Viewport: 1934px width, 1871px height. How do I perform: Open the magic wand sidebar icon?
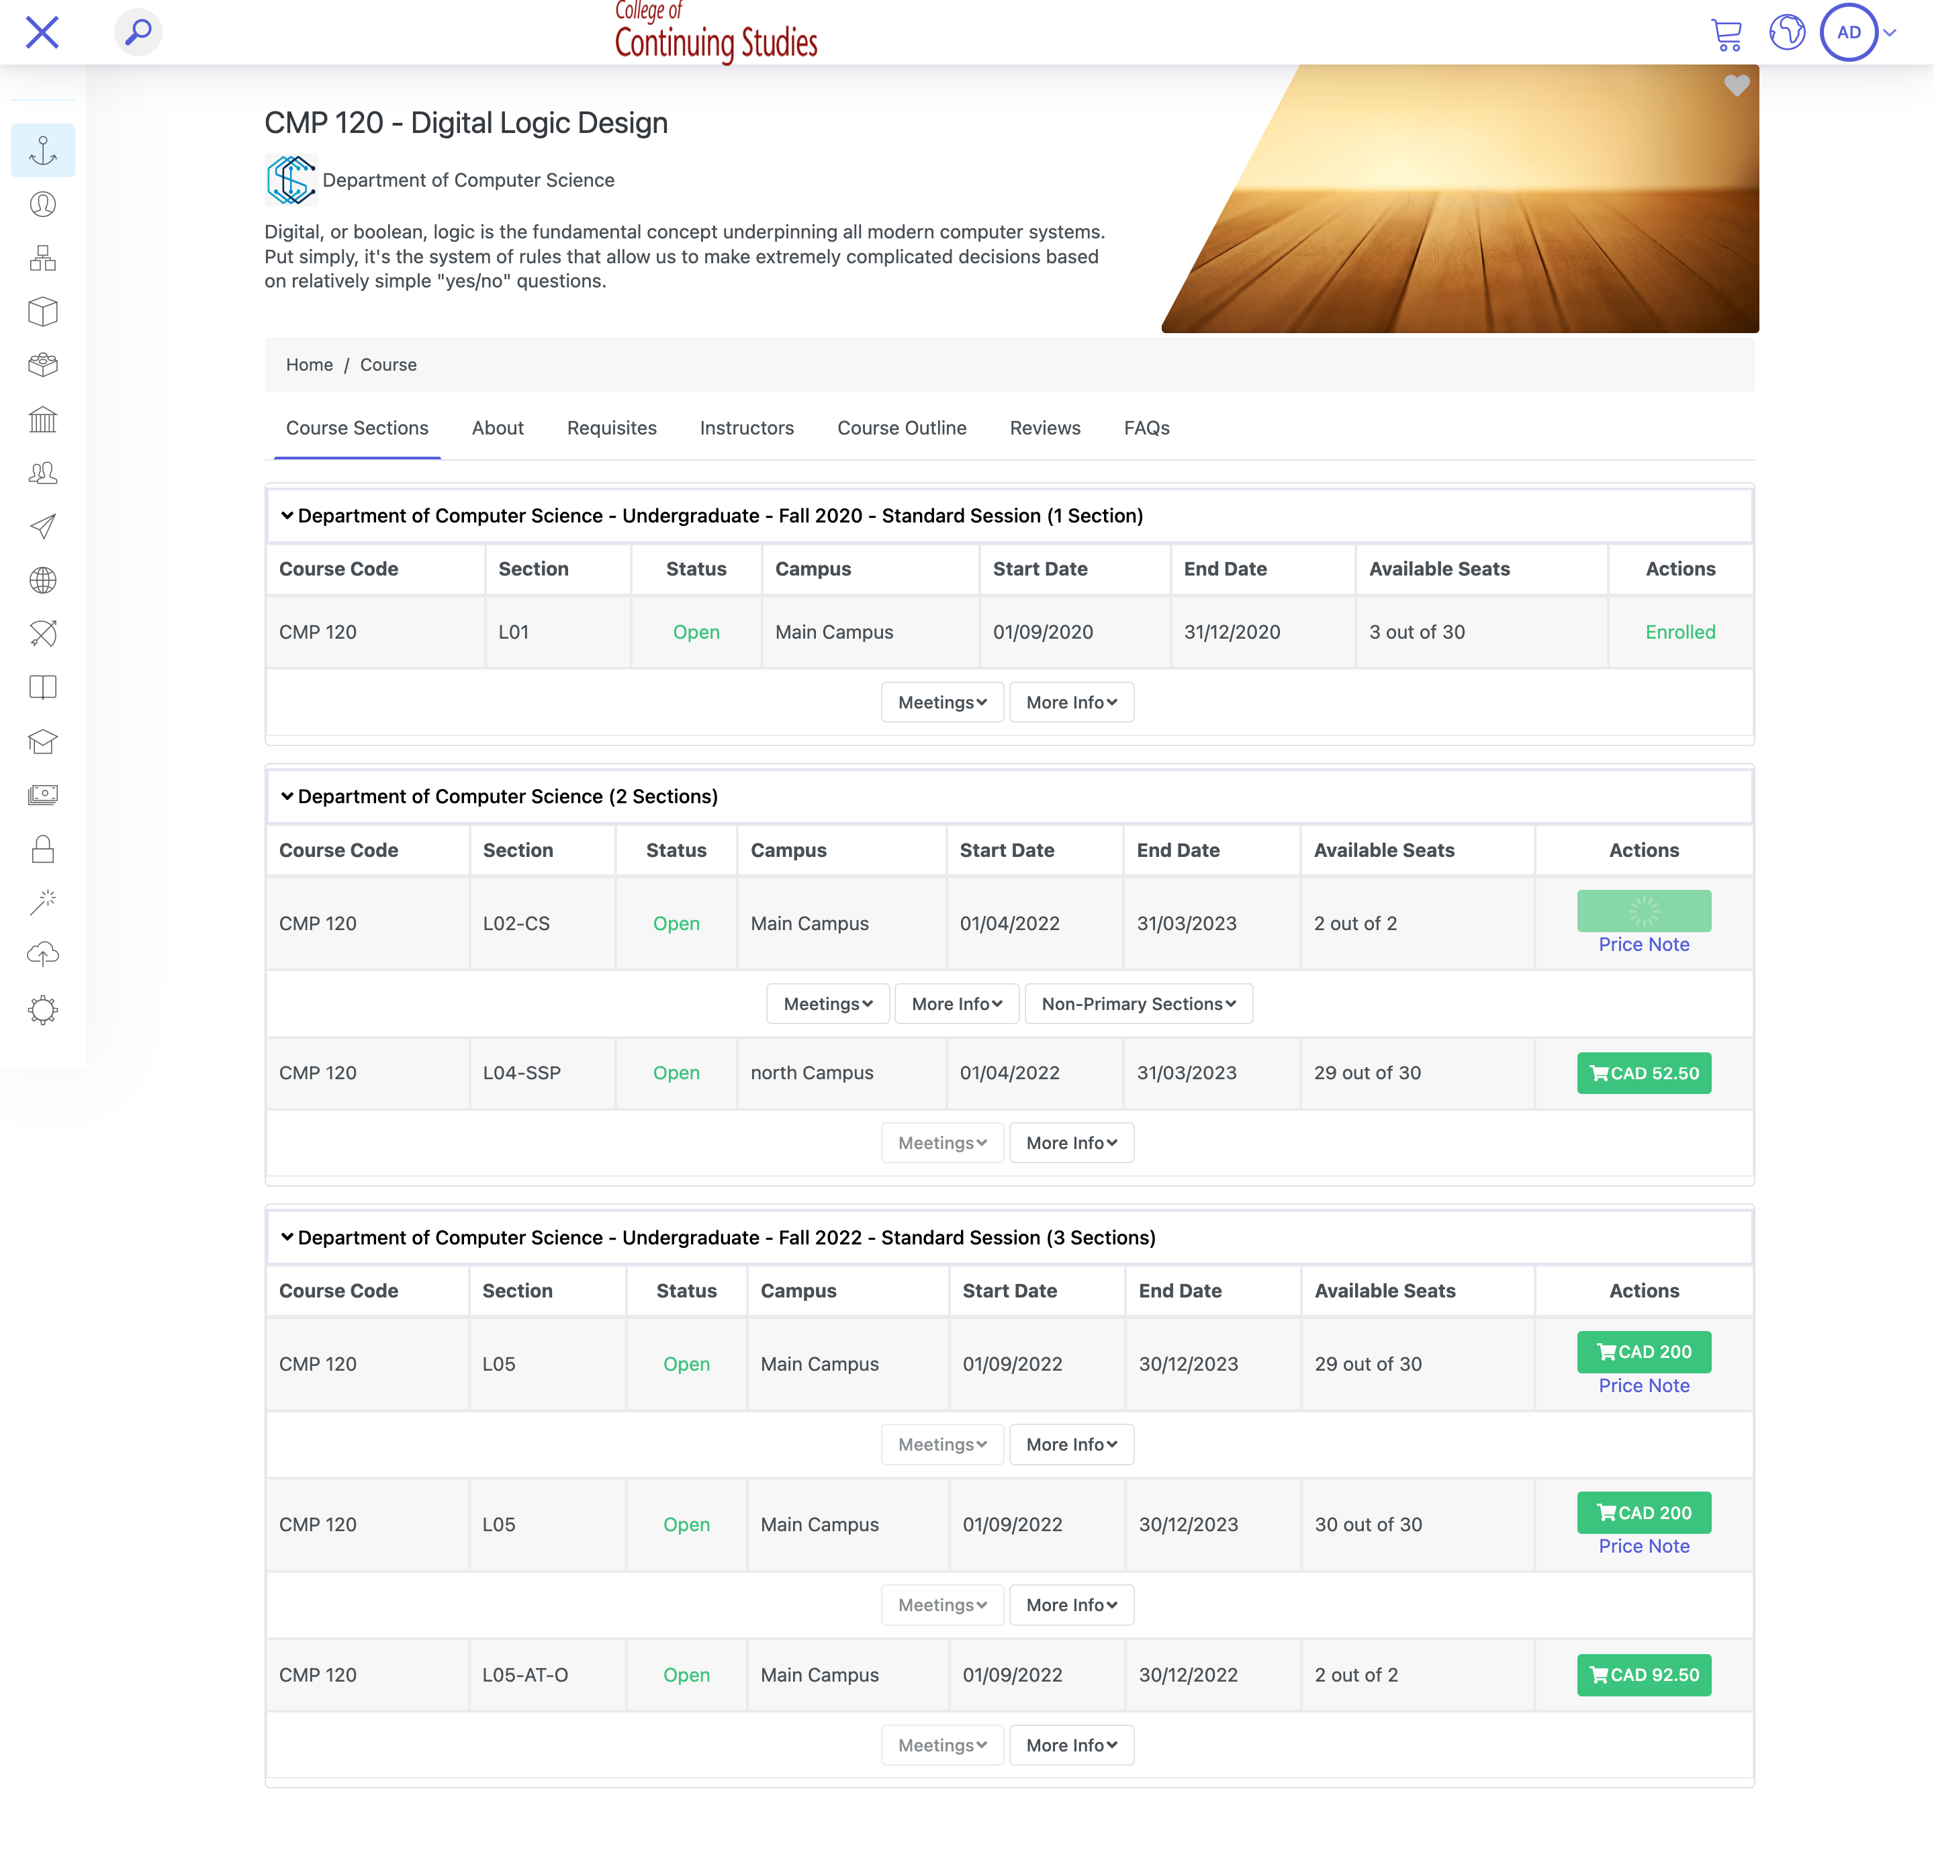pos(42,902)
